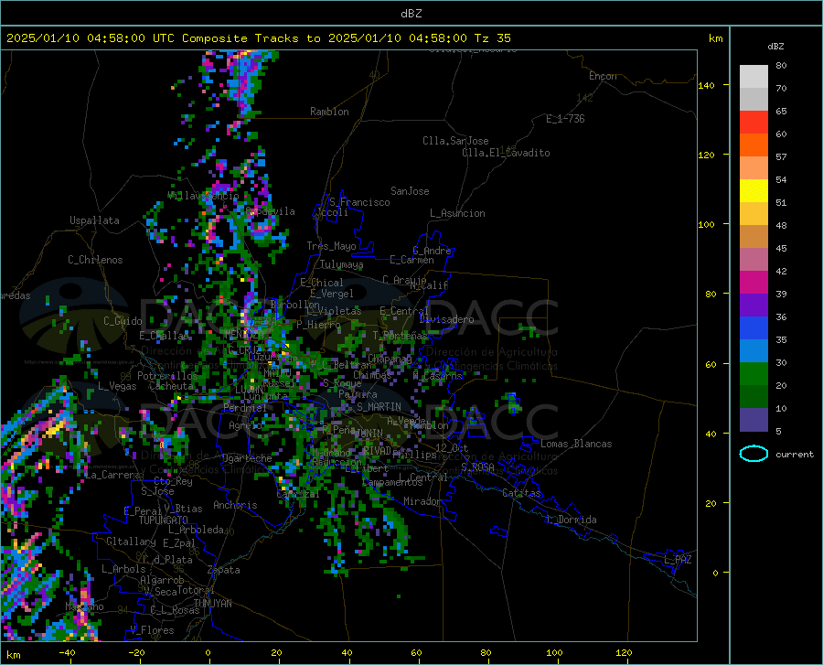Click the Villavicencio label on map
Viewport: 823px width, 665px height.
203,196
